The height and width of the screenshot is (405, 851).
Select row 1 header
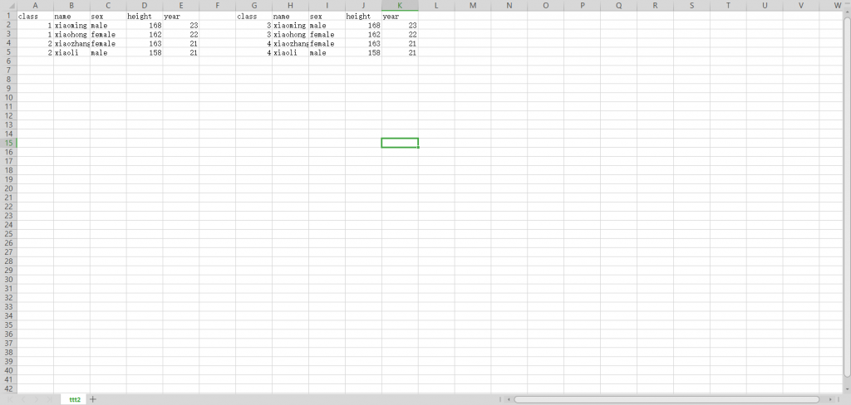tap(8, 16)
